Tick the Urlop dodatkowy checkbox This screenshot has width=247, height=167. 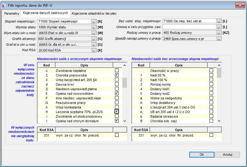point(211,102)
